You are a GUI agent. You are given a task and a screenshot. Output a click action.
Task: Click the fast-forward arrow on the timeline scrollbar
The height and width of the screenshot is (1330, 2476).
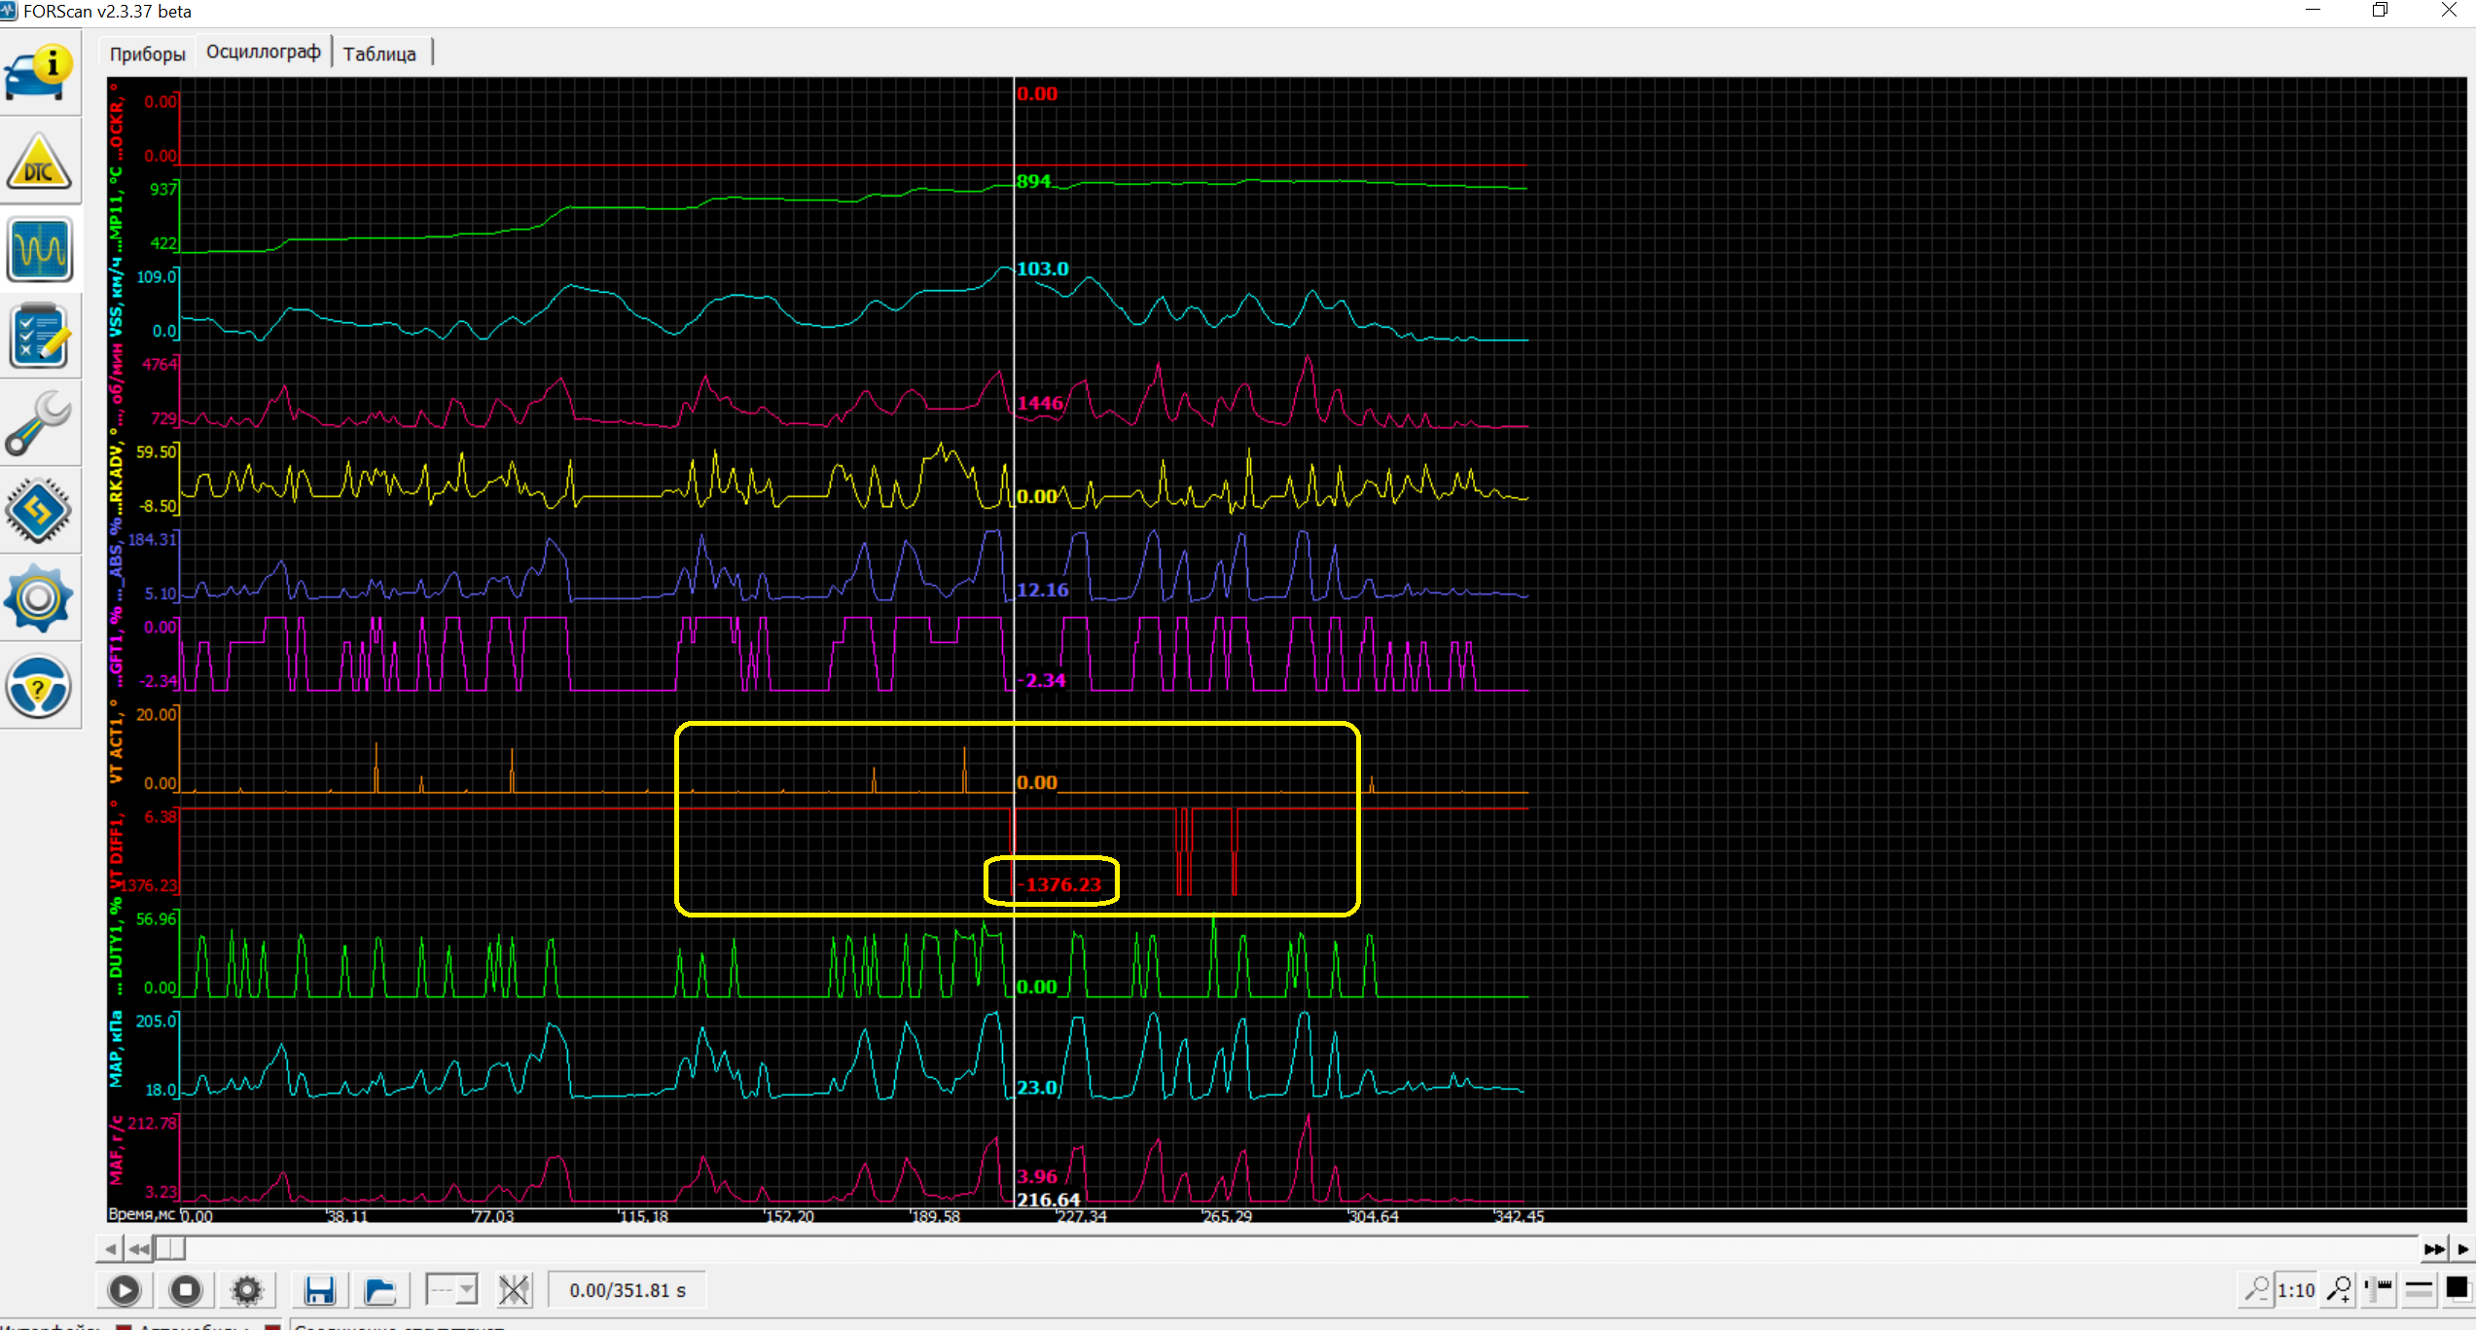tap(2433, 1248)
